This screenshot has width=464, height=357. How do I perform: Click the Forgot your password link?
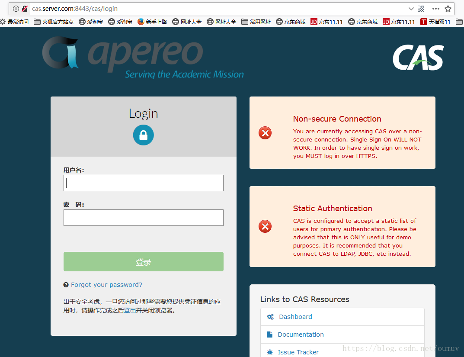pos(106,285)
